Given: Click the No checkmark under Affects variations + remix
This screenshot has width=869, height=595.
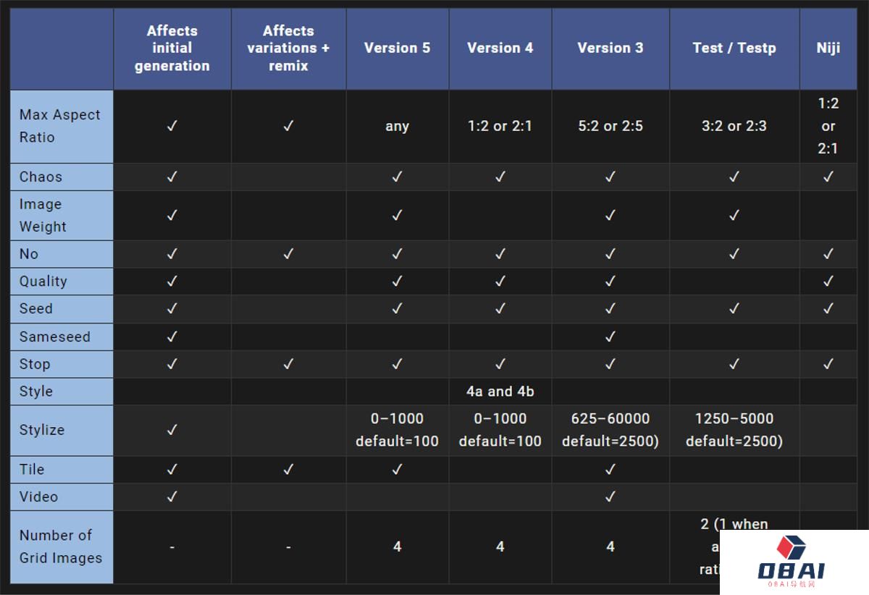Looking at the screenshot, I should coord(288,254).
